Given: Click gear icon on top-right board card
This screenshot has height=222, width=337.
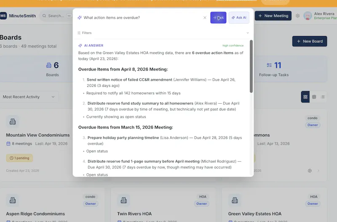Looking at the screenshot, I should (x=310, y=171).
